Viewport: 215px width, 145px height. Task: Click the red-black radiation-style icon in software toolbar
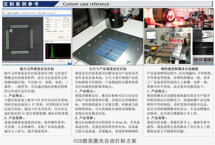[x=17, y=13]
